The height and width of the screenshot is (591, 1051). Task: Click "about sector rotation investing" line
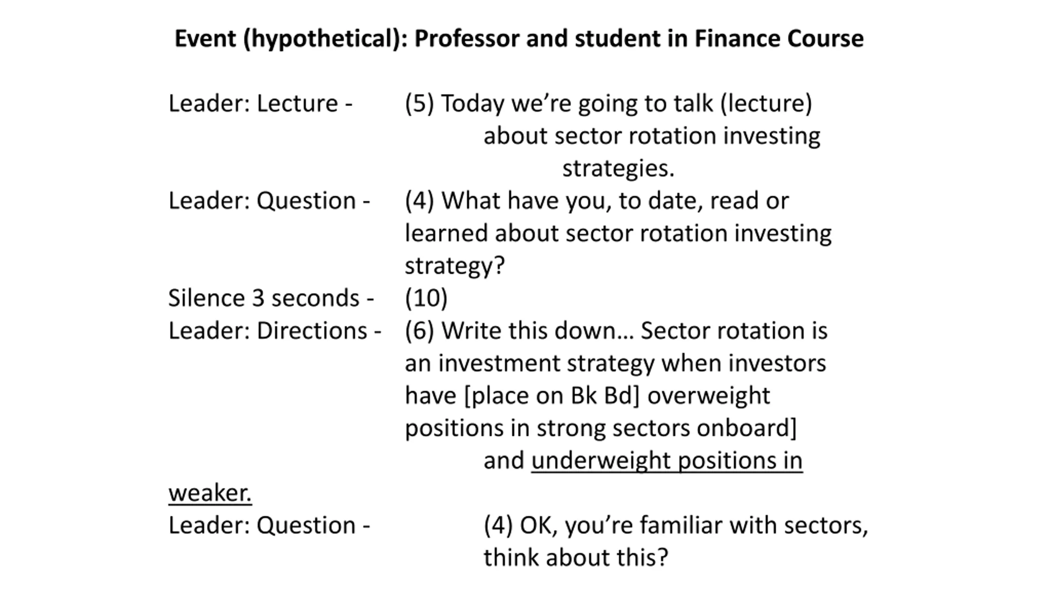[652, 136]
